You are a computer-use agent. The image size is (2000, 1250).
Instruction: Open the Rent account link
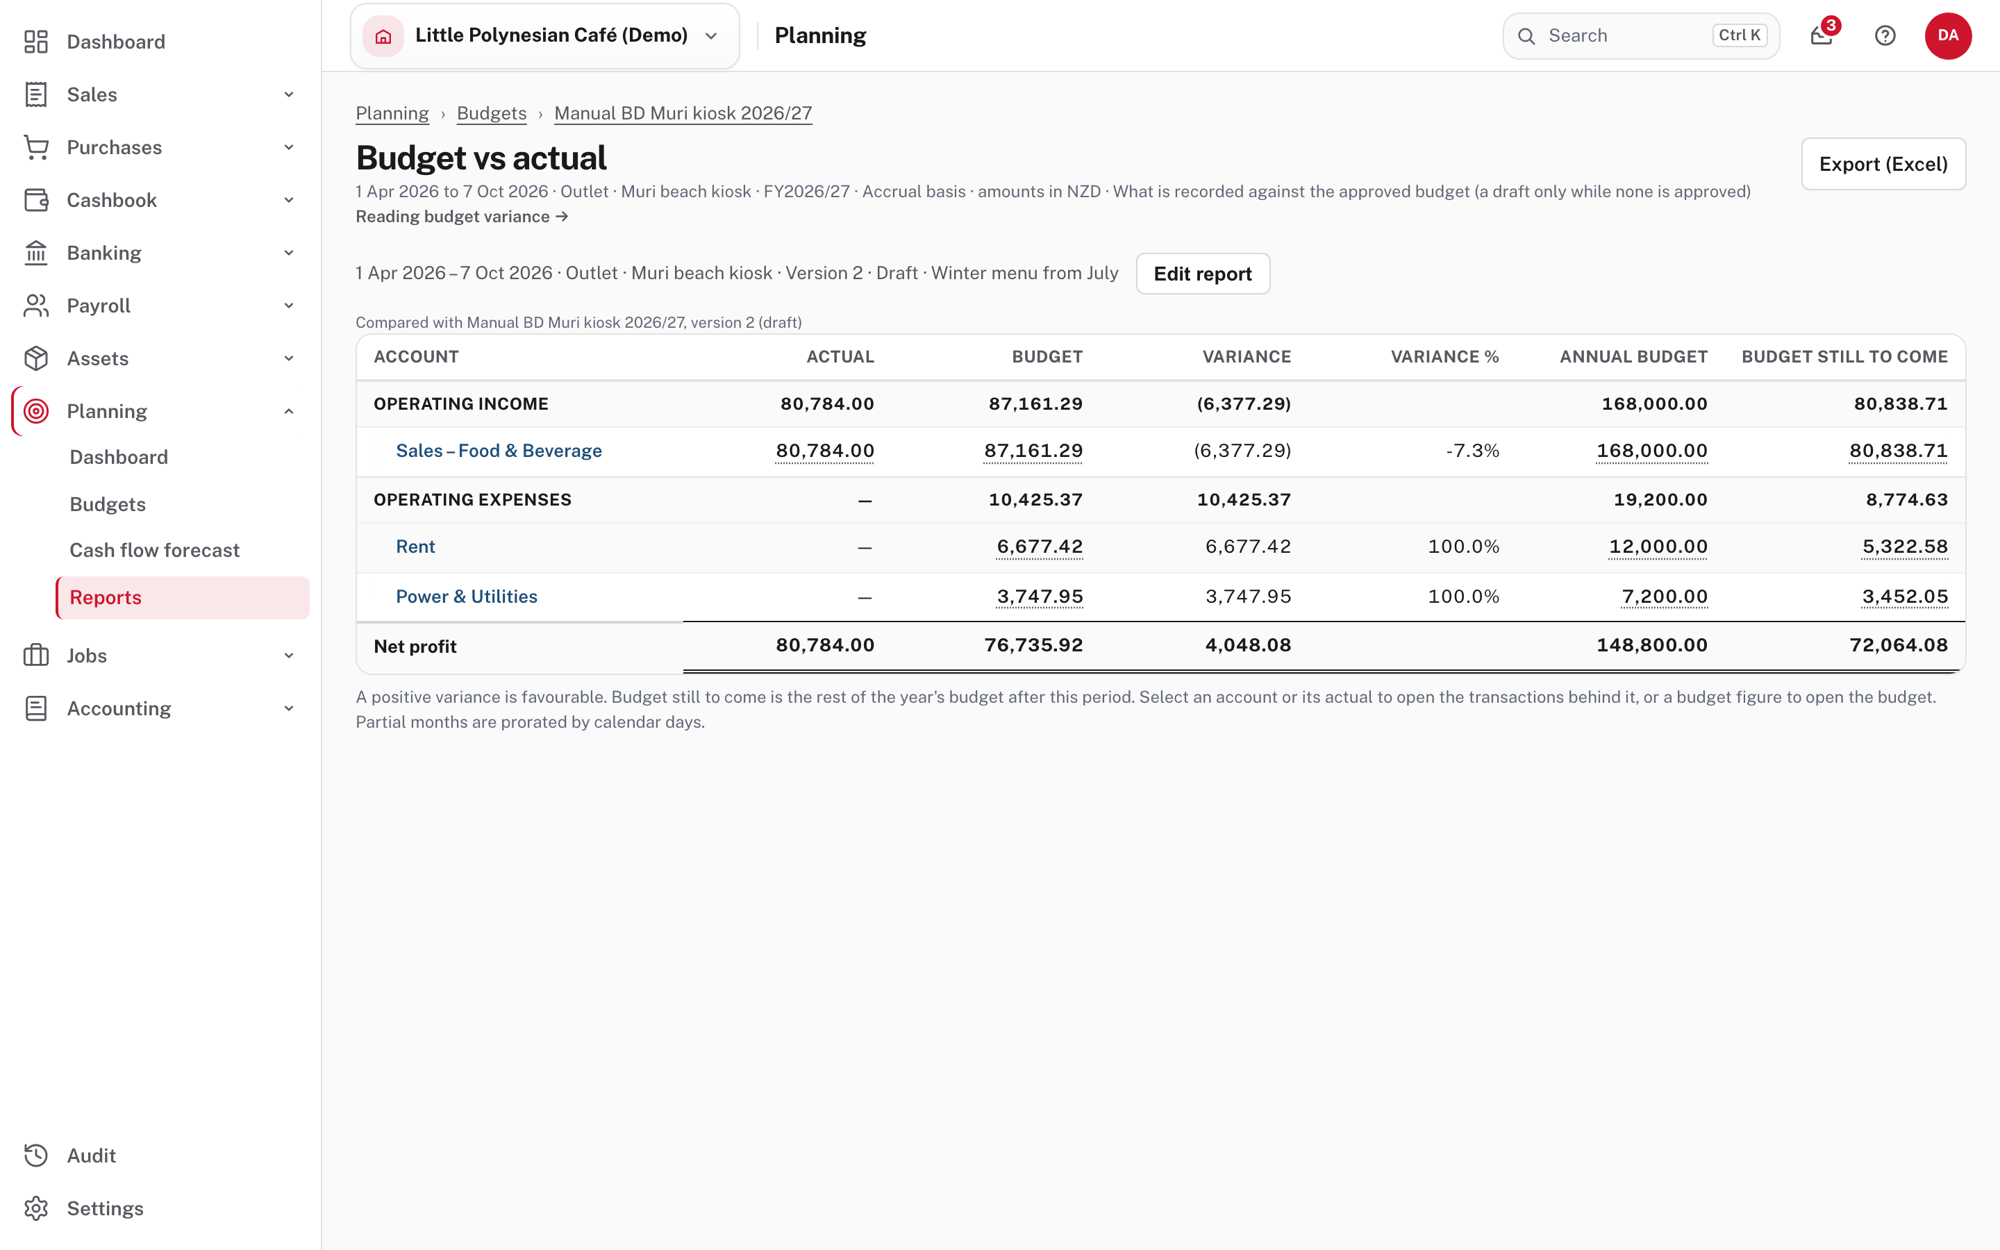click(x=415, y=547)
